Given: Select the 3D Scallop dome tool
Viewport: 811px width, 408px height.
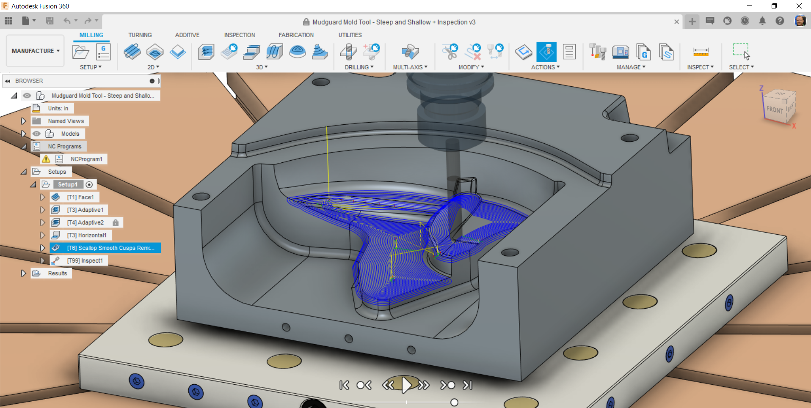Looking at the screenshot, I should [298, 52].
